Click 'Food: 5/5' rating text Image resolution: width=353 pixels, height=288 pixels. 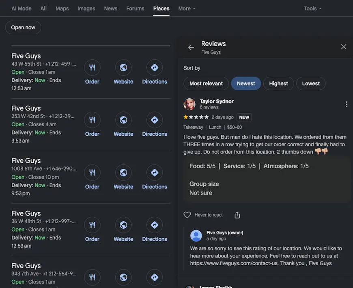pyautogui.click(x=202, y=166)
